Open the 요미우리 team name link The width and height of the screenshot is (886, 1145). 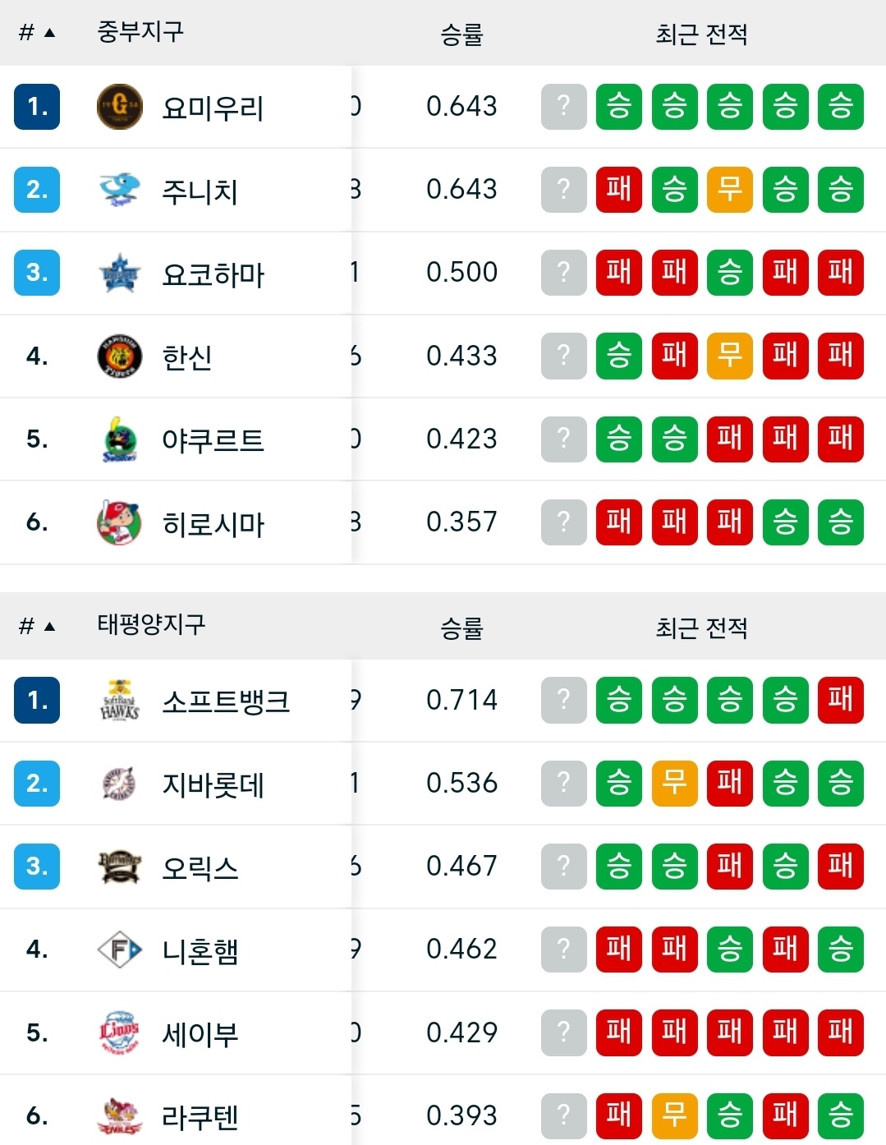pos(213,108)
